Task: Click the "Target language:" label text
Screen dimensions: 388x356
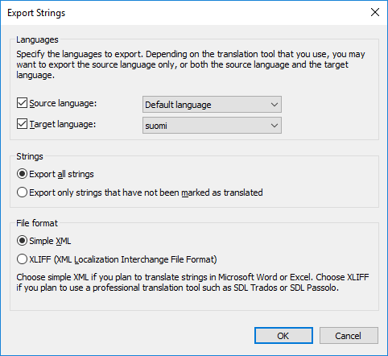Action: (63, 124)
